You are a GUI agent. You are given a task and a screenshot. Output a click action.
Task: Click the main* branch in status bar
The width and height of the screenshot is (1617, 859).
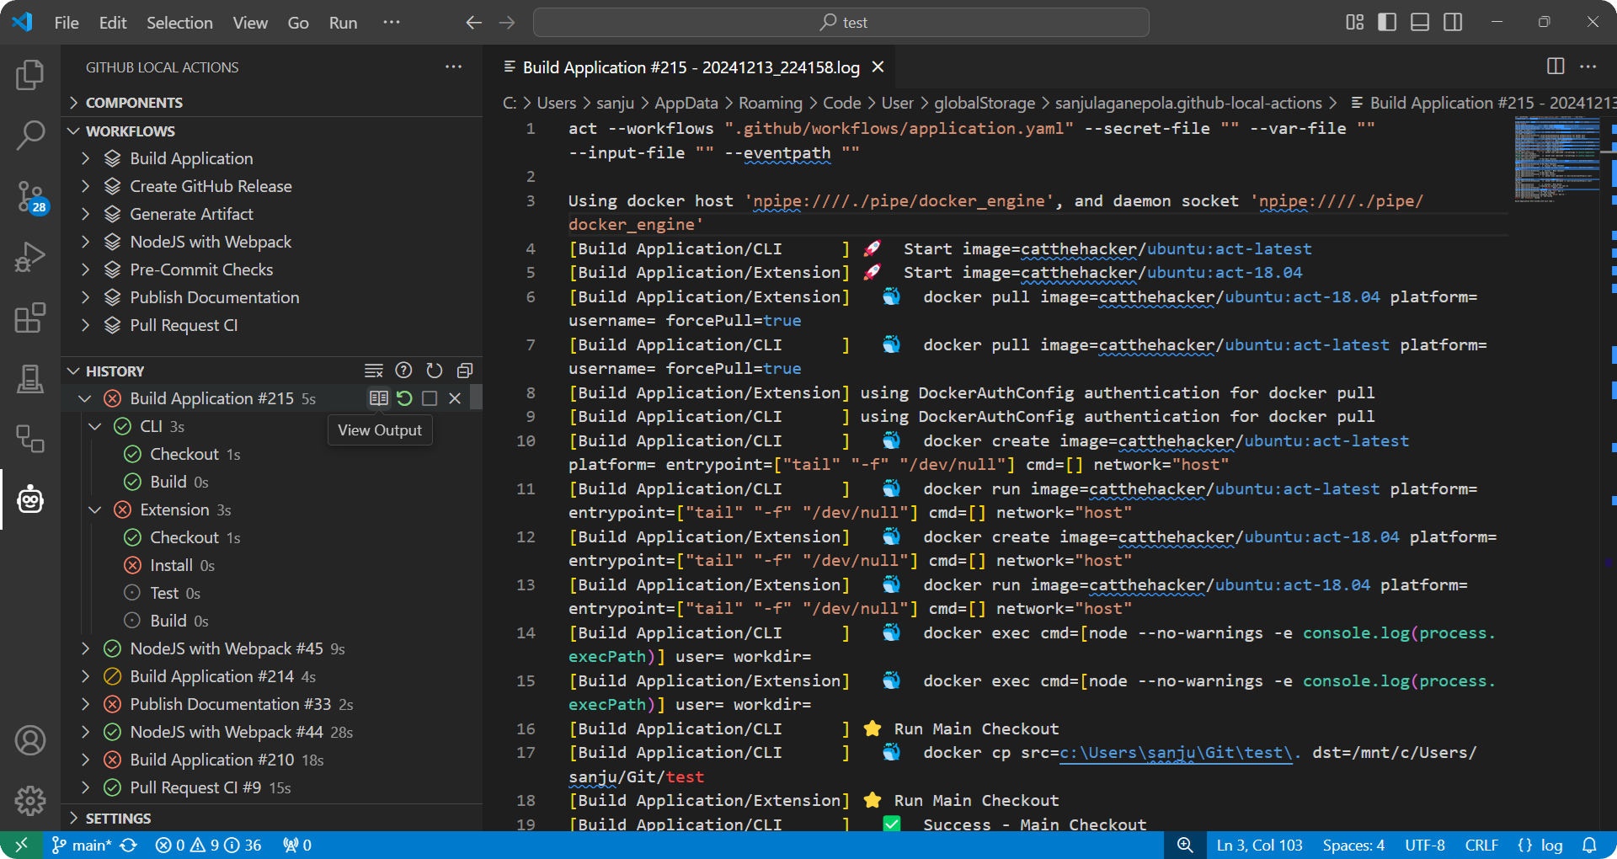pyautogui.click(x=83, y=845)
